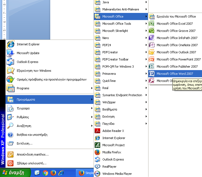
Task: Click the Microsoft Project icon
Action: (x=97, y=145)
